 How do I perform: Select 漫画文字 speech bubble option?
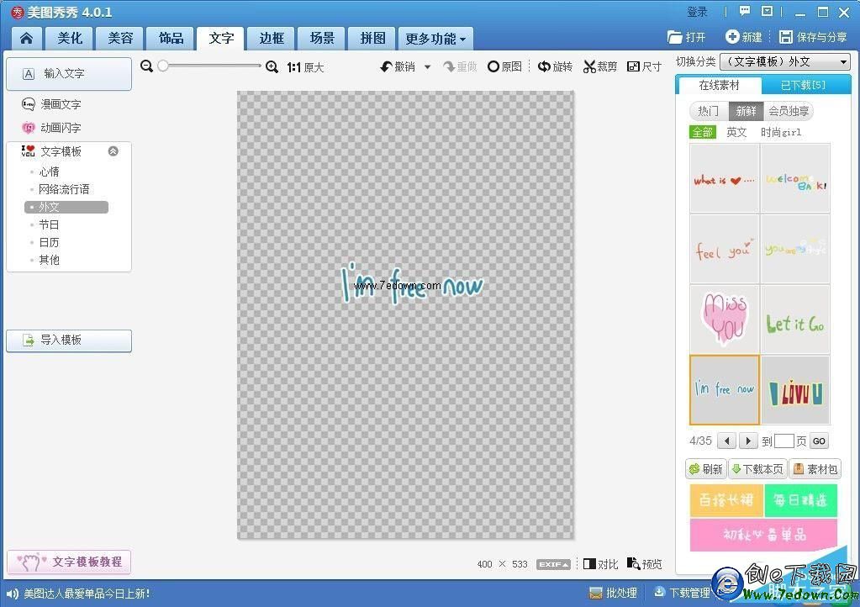[51, 104]
